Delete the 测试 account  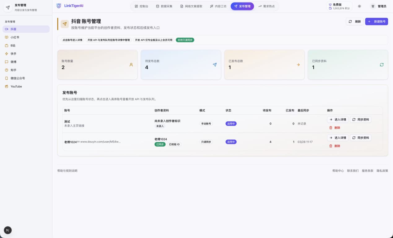(334, 128)
